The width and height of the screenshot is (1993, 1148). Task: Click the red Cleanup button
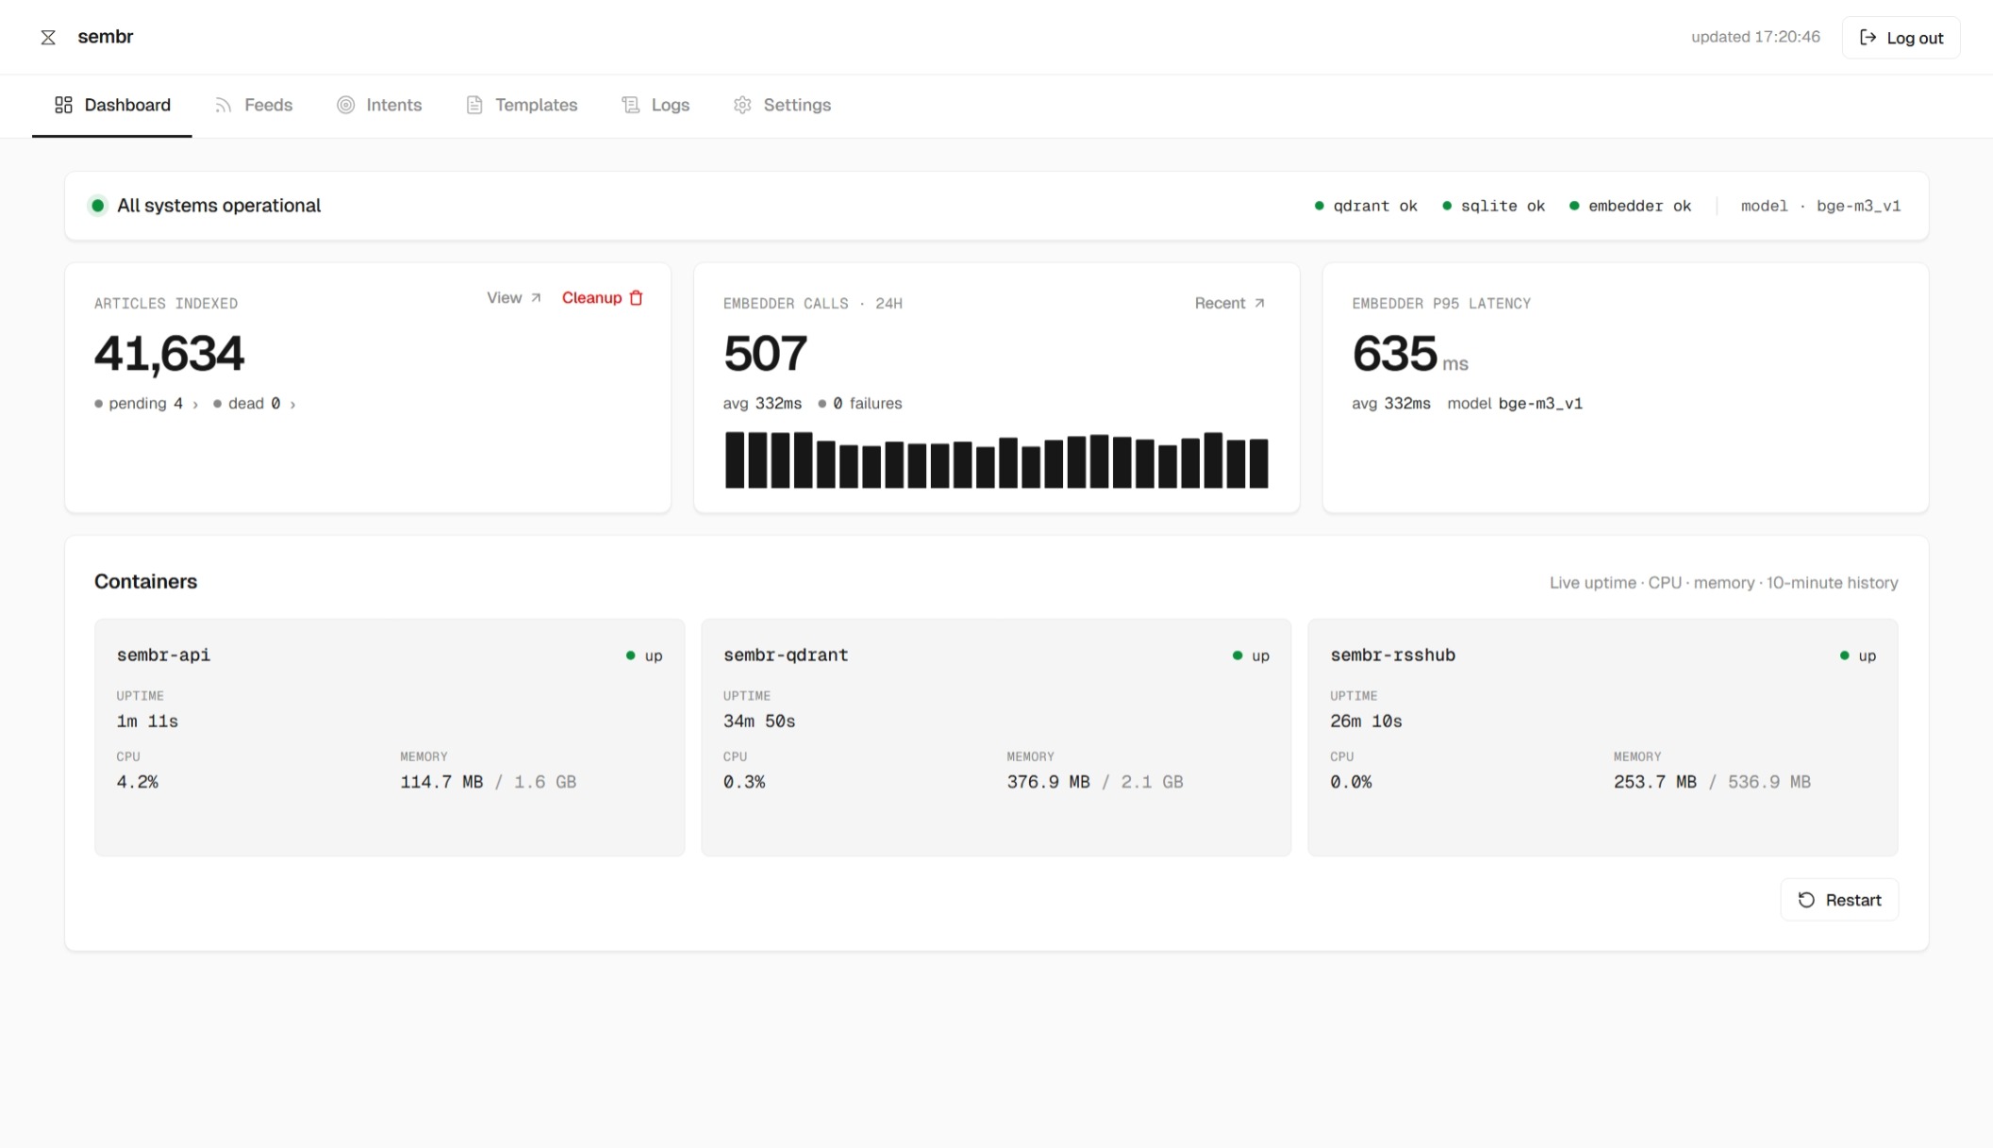point(603,297)
